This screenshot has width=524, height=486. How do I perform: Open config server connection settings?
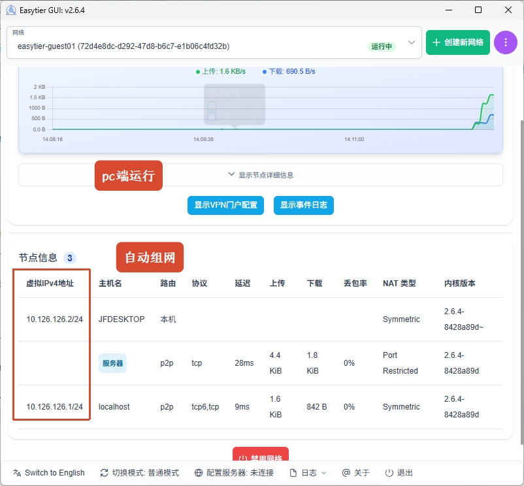point(235,473)
